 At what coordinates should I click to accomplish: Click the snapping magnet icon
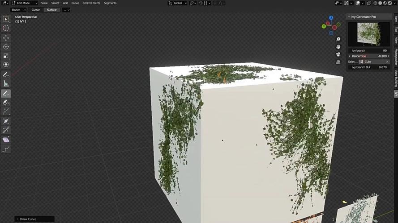(x=201, y=3)
